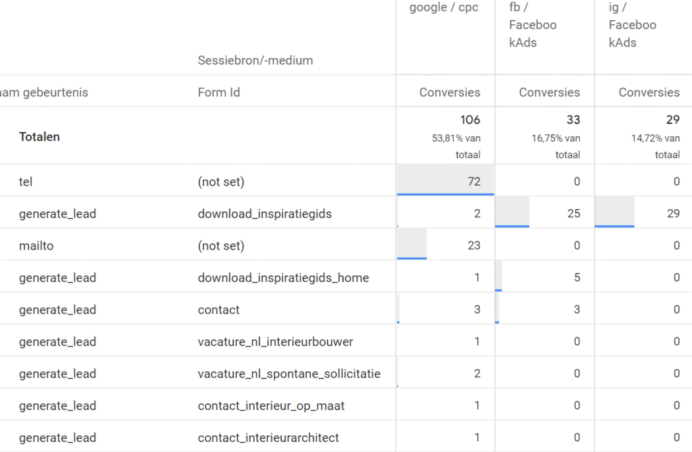The image size is (692, 452).
Task: Click the Sessiebron/-medium header label
Action: tap(255, 60)
